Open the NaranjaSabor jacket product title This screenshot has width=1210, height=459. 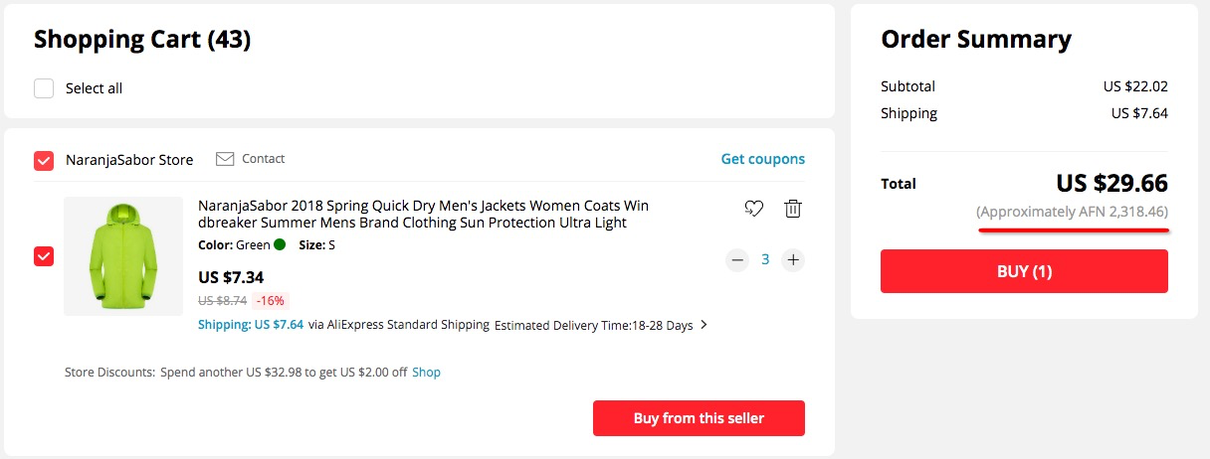pyautogui.click(x=423, y=214)
